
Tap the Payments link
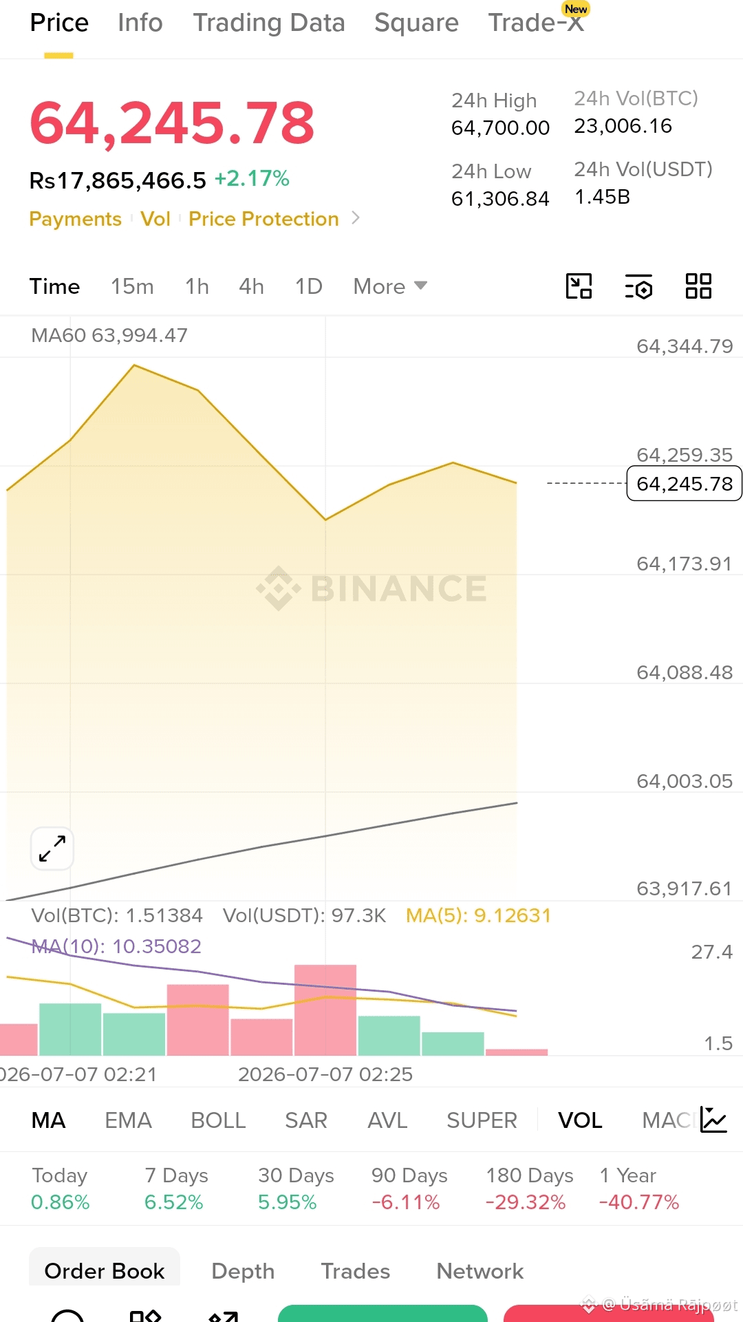point(75,219)
